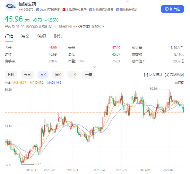Click the 2023-01 date axis label

[31, 170]
